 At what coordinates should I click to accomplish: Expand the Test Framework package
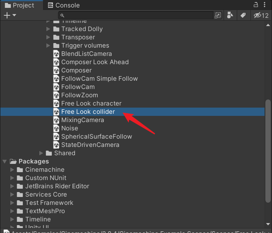pos(12,203)
